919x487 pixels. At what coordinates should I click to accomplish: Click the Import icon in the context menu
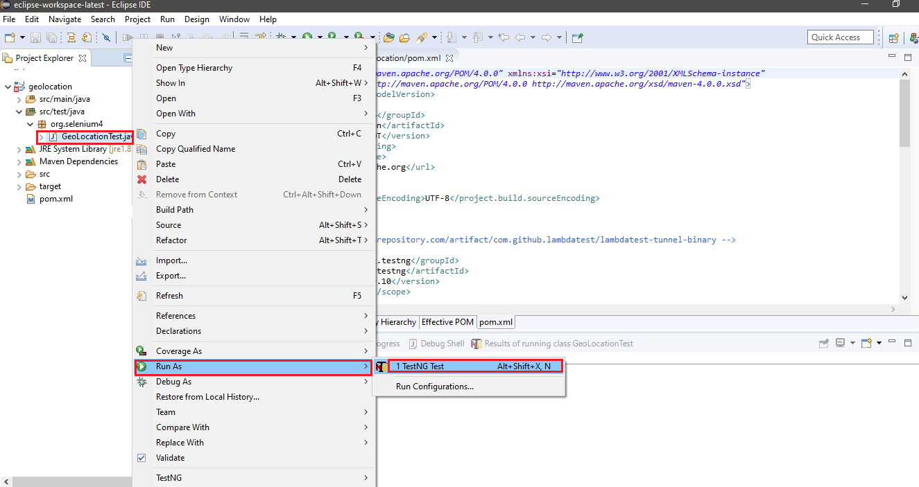click(141, 260)
